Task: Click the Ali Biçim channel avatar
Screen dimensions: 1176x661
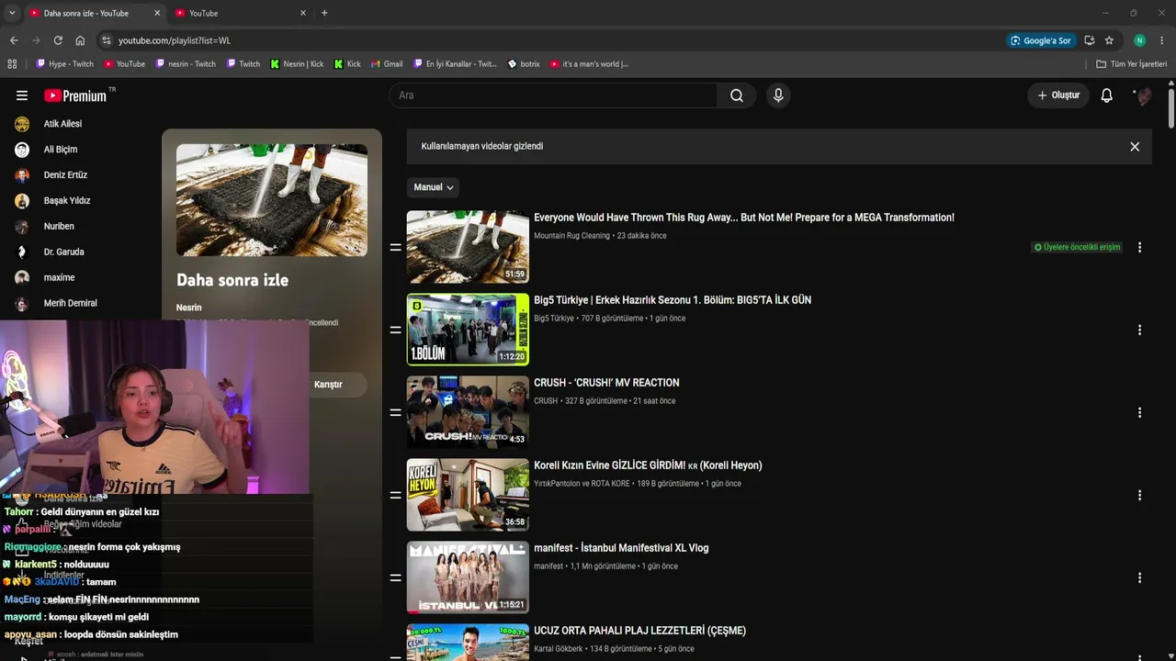Action: (22, 150)
